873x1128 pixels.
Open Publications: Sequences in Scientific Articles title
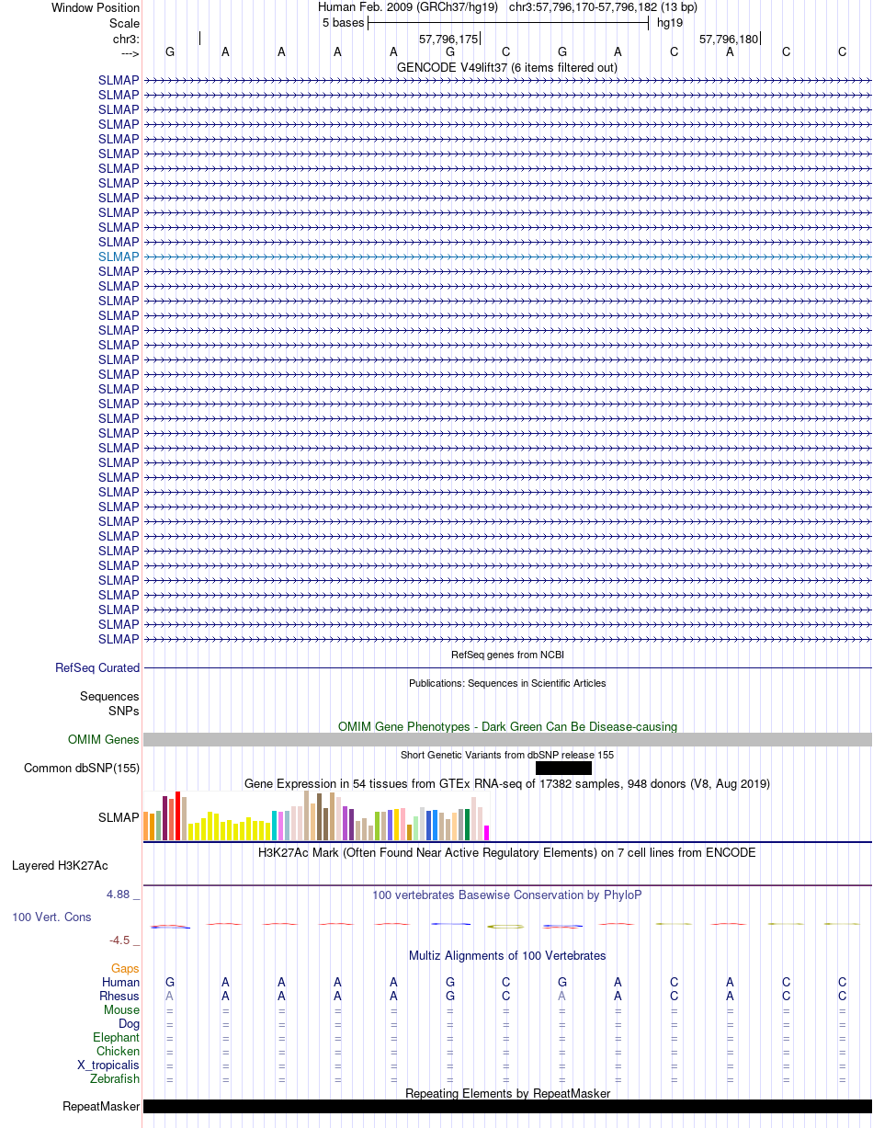coord(507,683)
